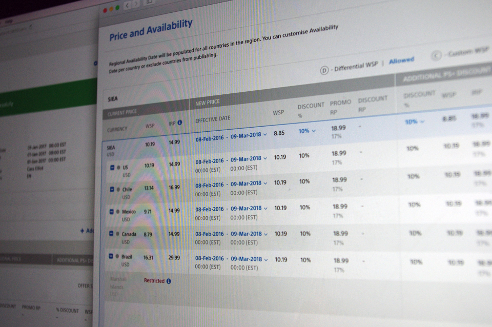492x327 pixels.
Task: Click SIEA row WSP value 8.85
Action: point(279,133)
